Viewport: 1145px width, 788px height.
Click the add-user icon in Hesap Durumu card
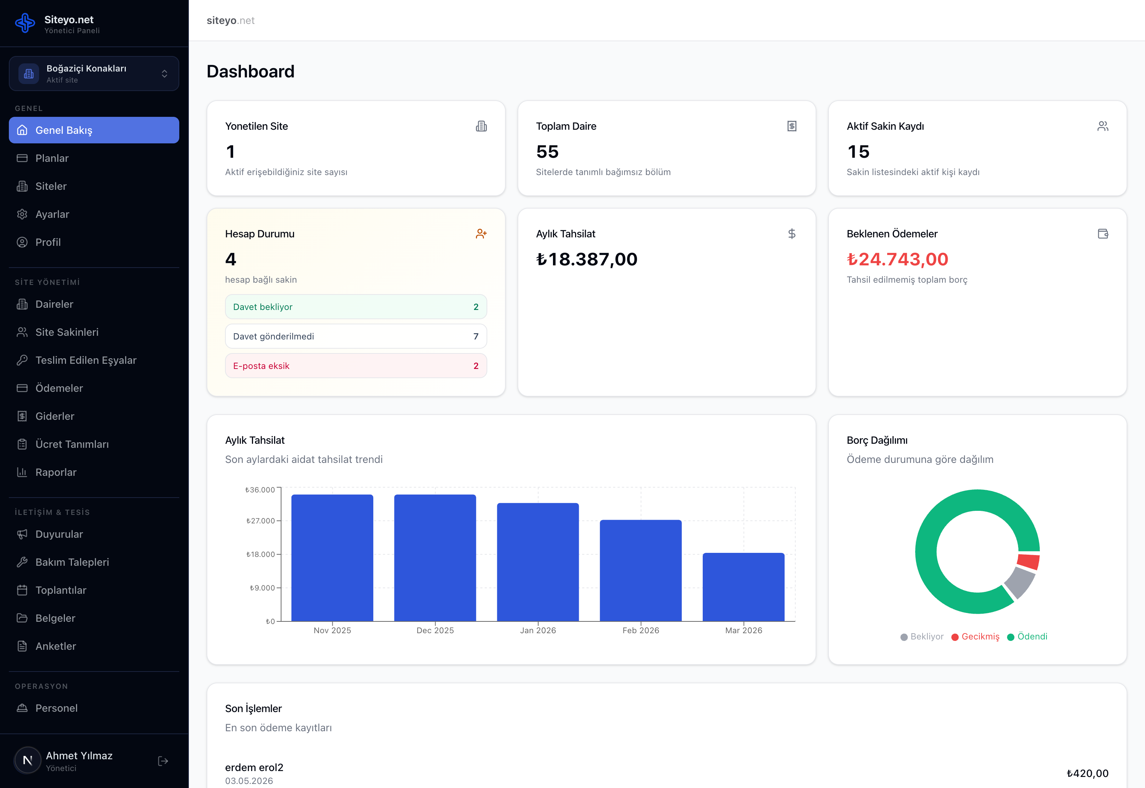pos(481,234)
